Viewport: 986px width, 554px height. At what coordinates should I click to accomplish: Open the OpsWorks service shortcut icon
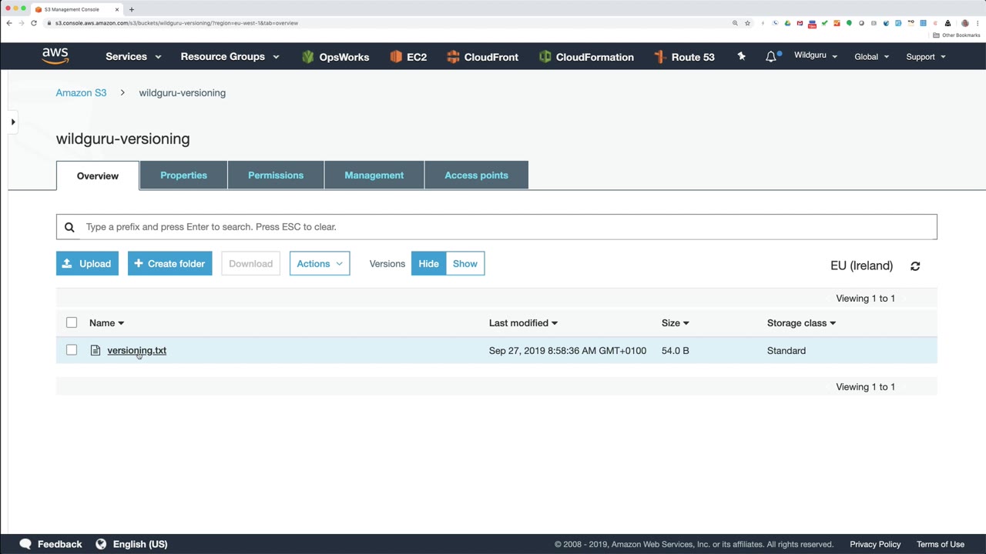tap(308, 57)
